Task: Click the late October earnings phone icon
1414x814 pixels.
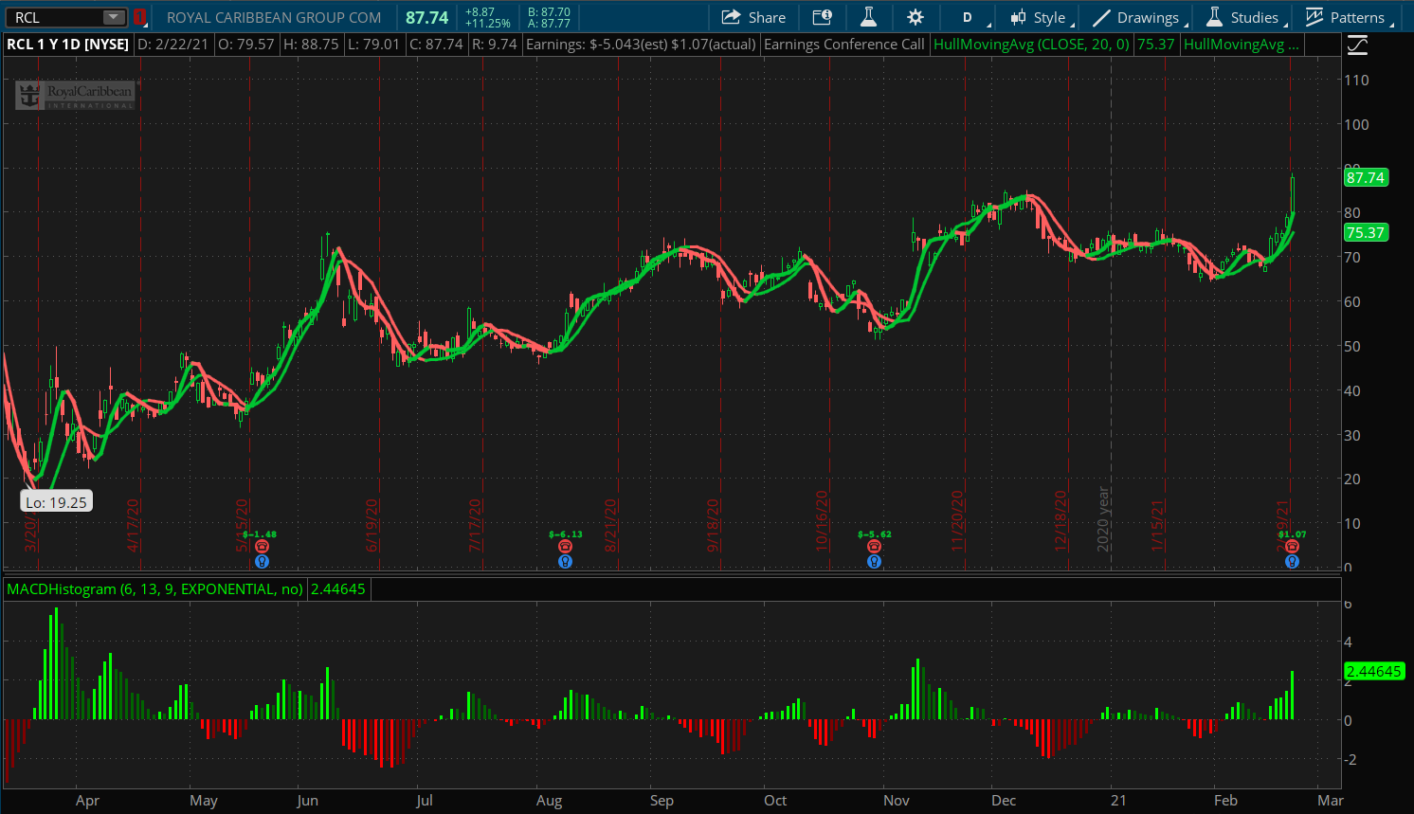Action: (x=874, y=547)
